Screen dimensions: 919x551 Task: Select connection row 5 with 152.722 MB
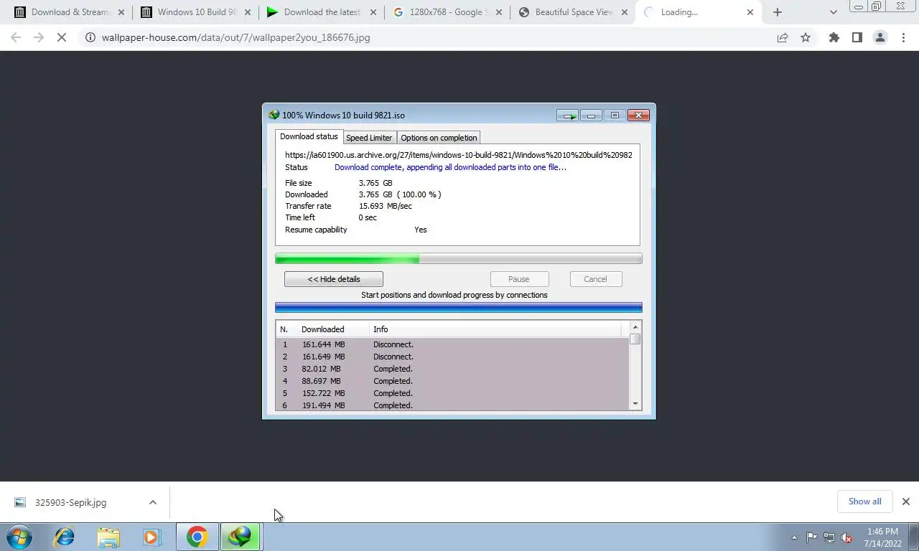tap(452, 393)
